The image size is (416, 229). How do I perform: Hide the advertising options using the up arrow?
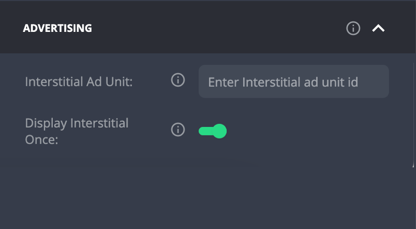[378, 28]
